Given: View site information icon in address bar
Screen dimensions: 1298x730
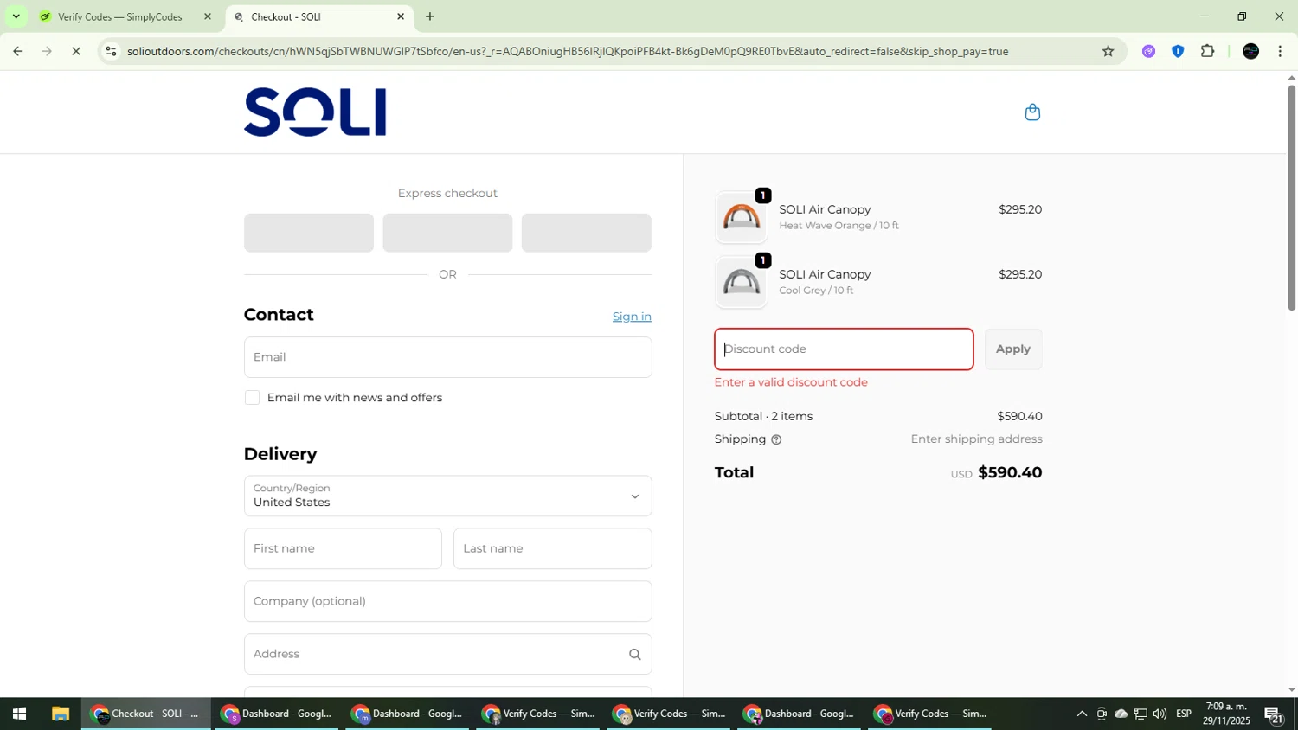Looking at the screenshot, I should pyautogui.click(x=111, y=51).
